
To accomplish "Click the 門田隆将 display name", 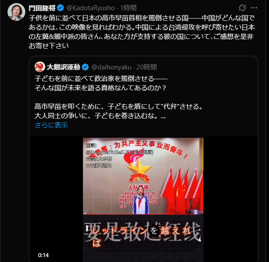I will click(x=42, y=8).
